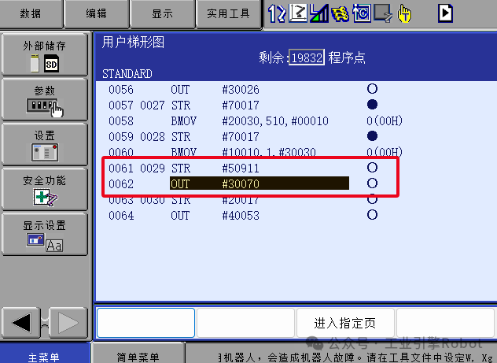Click the manual speed status icon
The height and width of the screenshot is (363, 497).
point(318,13)
